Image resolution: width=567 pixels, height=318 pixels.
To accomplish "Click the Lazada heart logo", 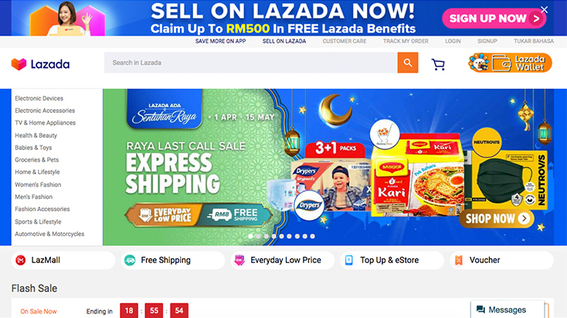I will pos(19,64).
